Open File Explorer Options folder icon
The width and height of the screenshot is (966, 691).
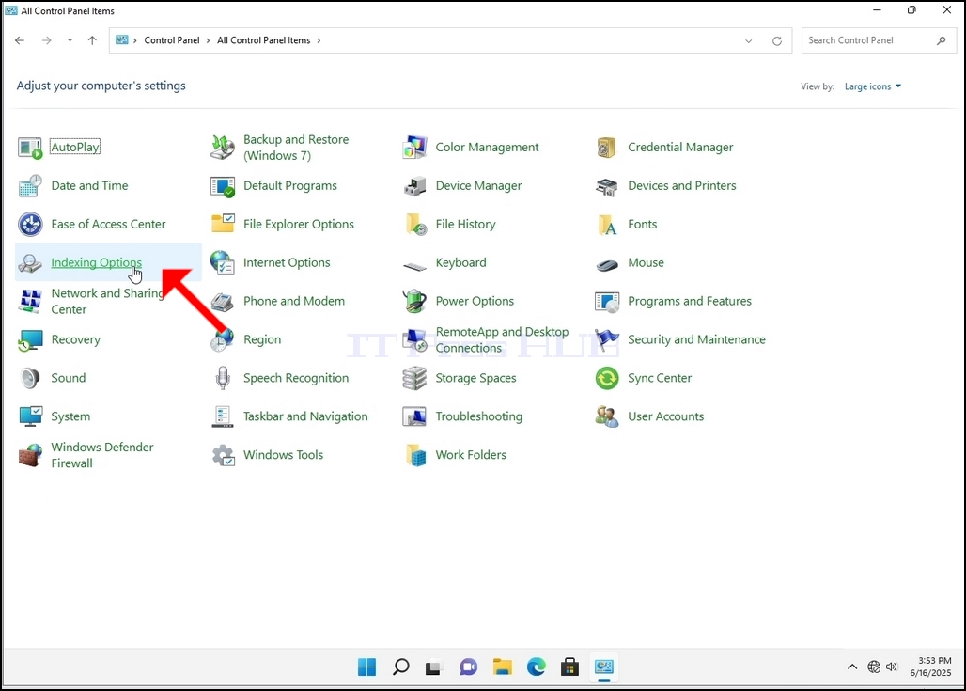click(223, 224)
